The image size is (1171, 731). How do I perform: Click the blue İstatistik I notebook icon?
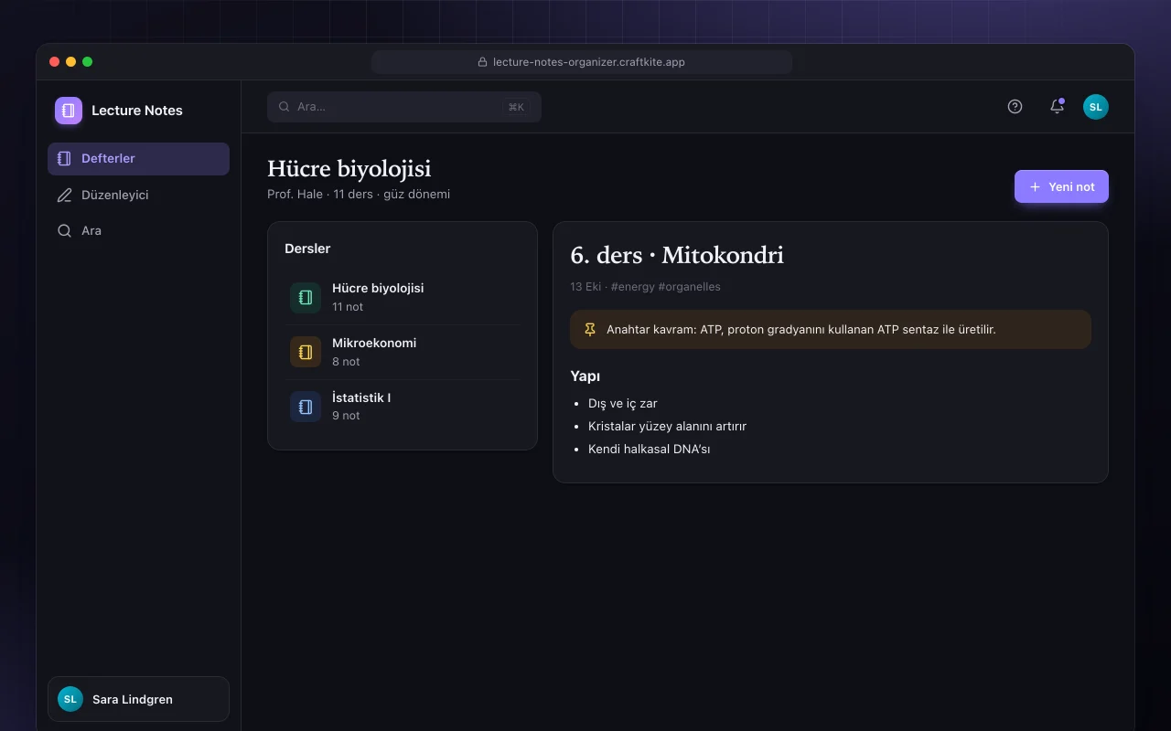(306, 407)
